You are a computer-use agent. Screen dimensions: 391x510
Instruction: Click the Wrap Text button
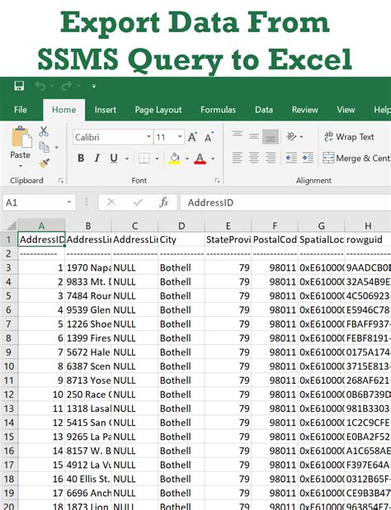click(x=349, y=137)
